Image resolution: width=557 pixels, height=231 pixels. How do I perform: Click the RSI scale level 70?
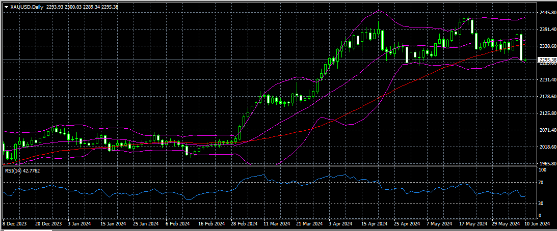pos(542,182)
